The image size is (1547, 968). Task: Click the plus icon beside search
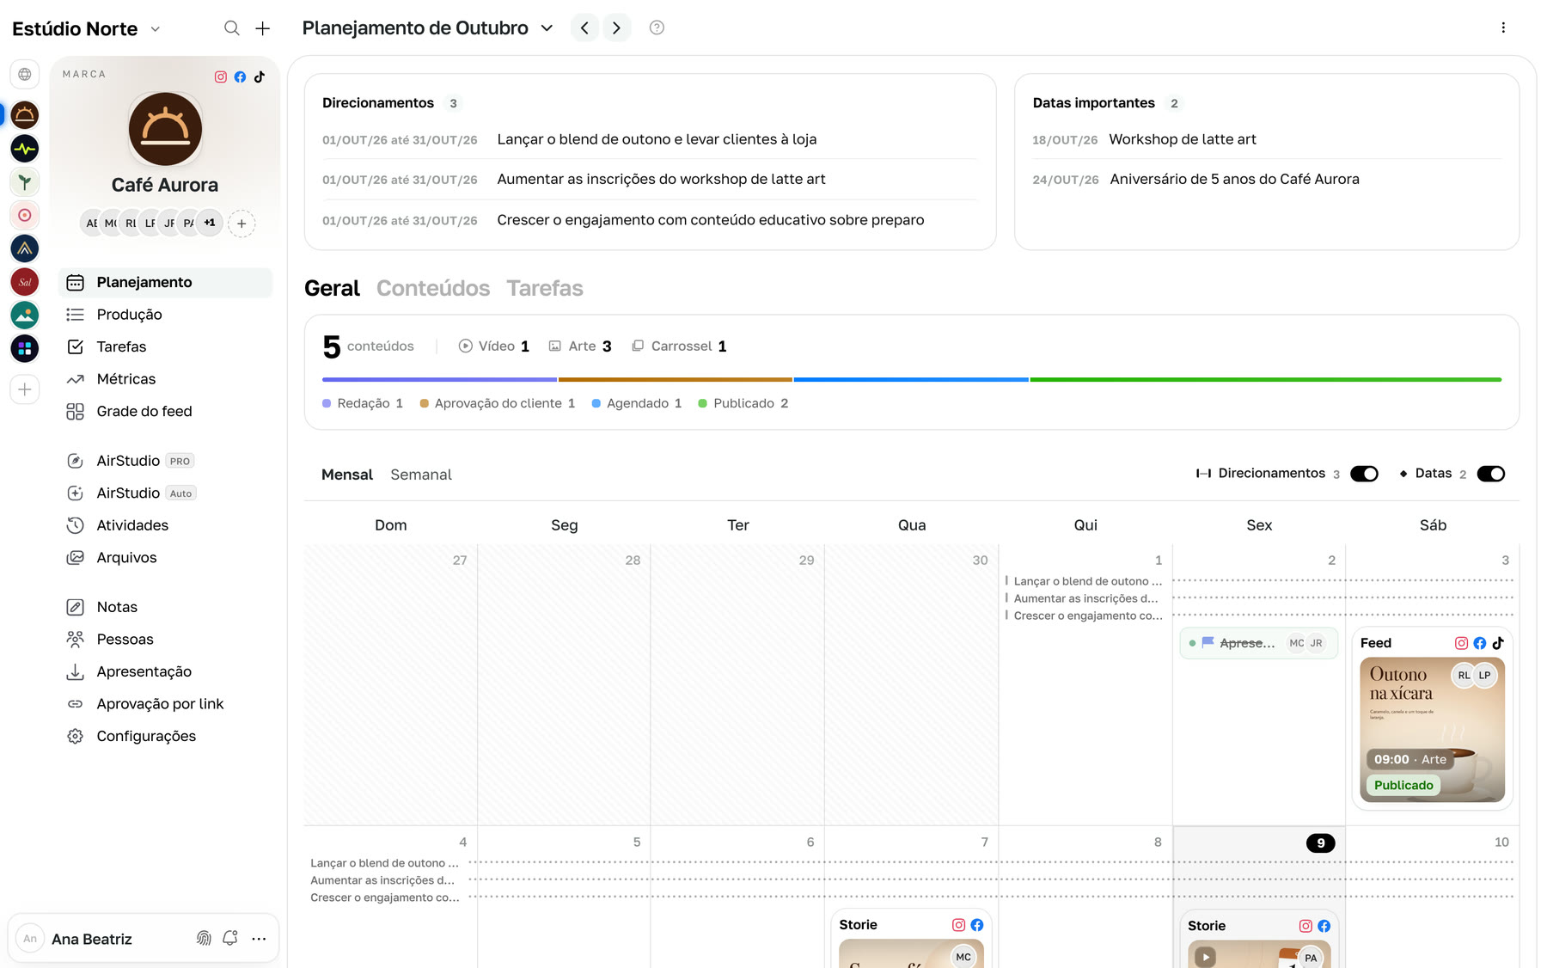pos(263,28)
